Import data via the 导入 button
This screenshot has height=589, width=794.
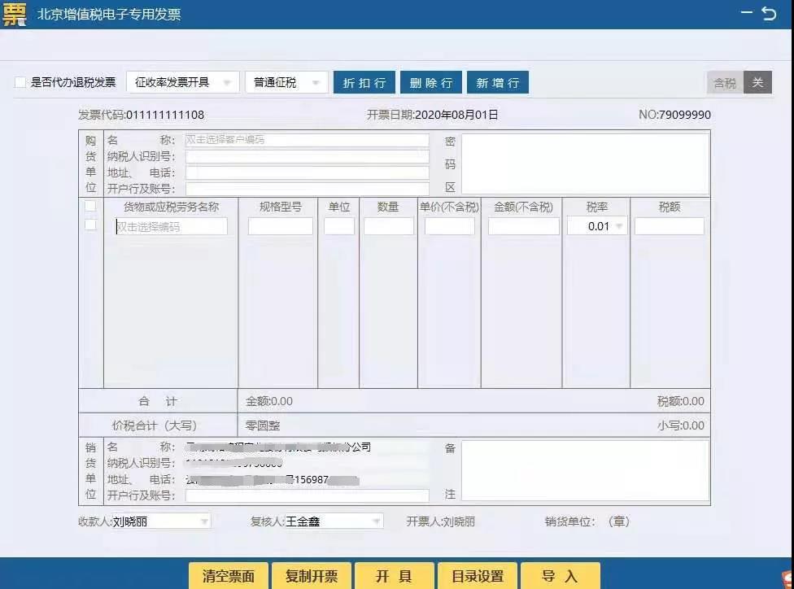[561, 575]
